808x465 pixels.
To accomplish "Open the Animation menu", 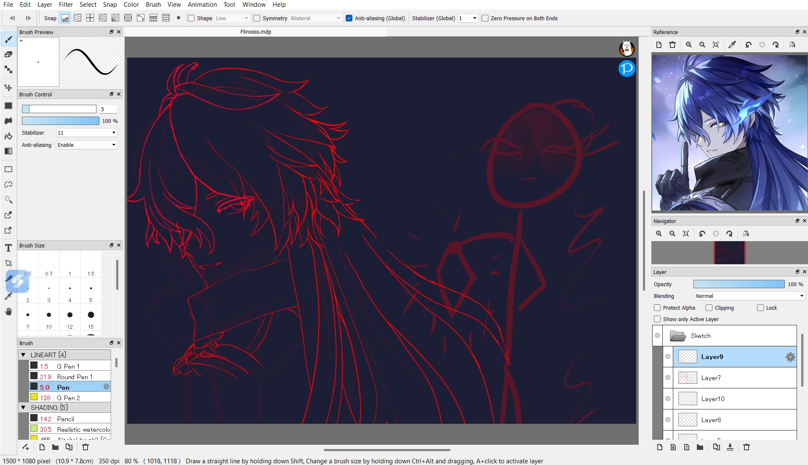I will (202, 5).
